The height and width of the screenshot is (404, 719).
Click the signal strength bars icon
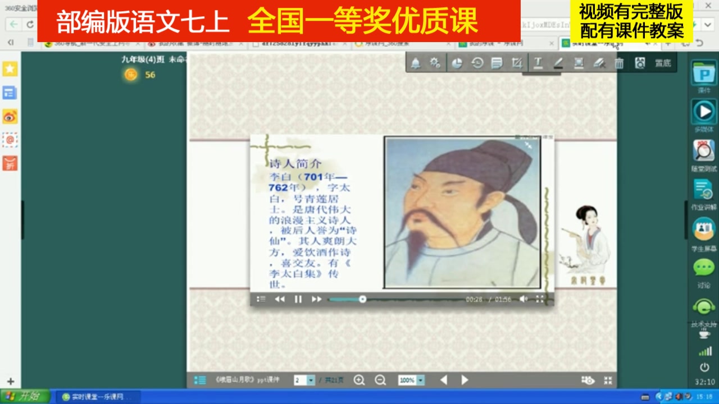[705, 352]
